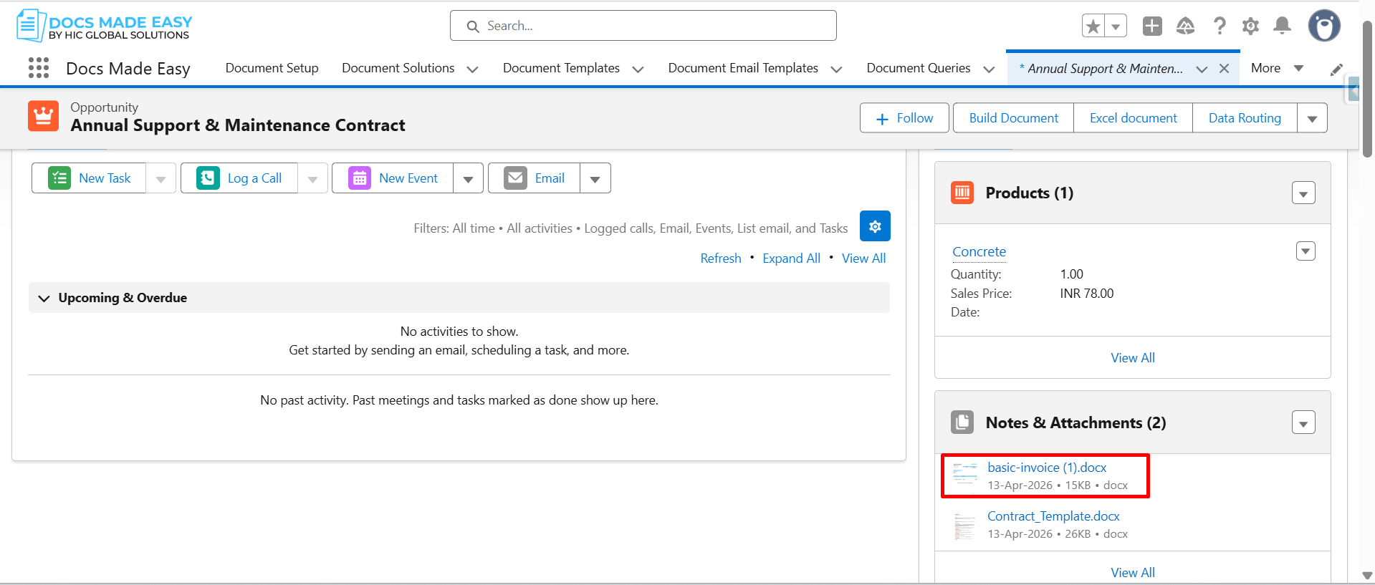Viewport: 1375px width, 585px height.
Task: Open the basic-invoice (1).docx link
Action: click(1047, 468)
